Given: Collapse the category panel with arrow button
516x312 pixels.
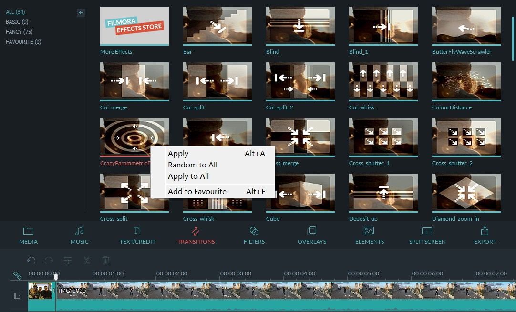Looking at the screenshot, I should pos(81,12).
